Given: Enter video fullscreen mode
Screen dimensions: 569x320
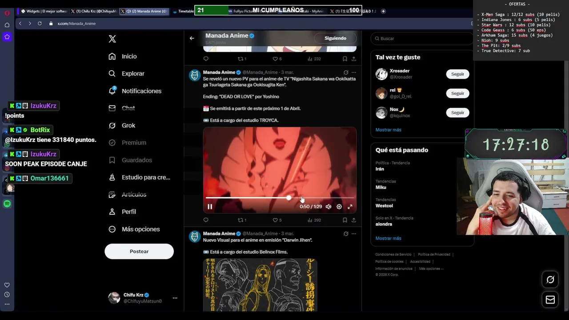Looking at the screenshot, I should click(350, 207).
